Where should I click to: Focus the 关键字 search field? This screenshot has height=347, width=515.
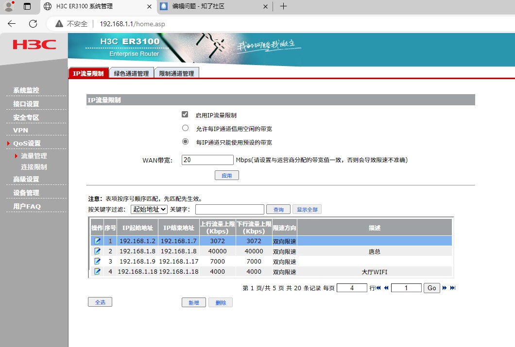coord(230,209)
